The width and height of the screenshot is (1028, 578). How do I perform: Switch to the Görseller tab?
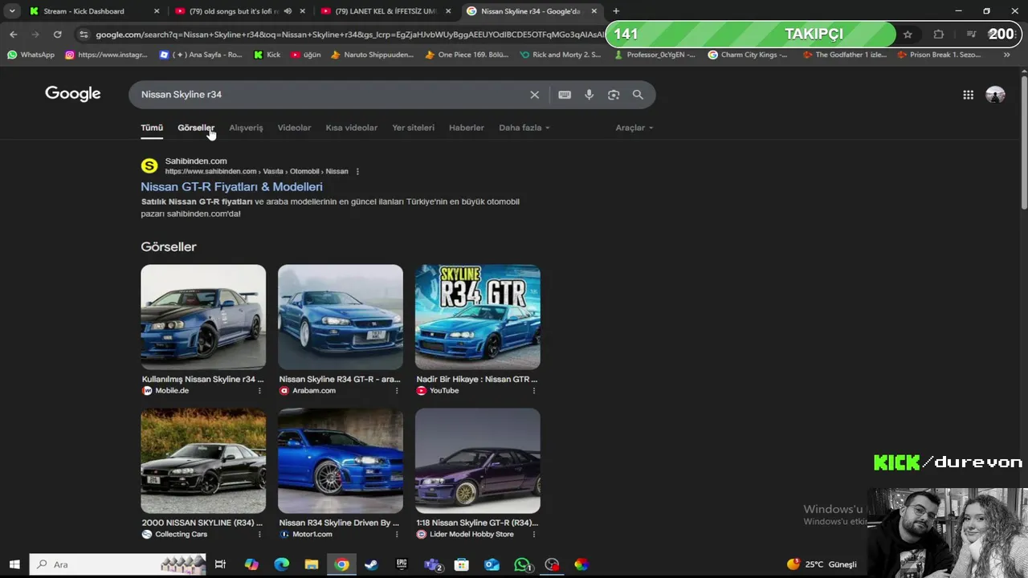point(196,128)
